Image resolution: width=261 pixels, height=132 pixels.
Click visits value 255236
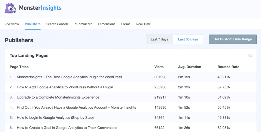(x=160, y=87)
